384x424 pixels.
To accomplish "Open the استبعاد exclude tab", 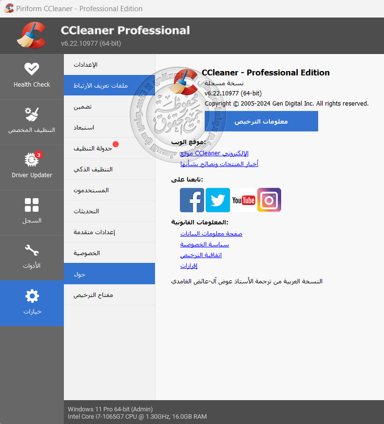I will click(x=109, y=127).
